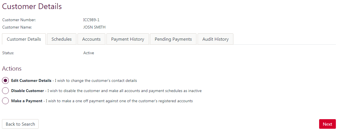The width and height of the screenshot is (339, 133).
Task: Select the Edit Customer Details radio button
Action: (x=5, y=80)
